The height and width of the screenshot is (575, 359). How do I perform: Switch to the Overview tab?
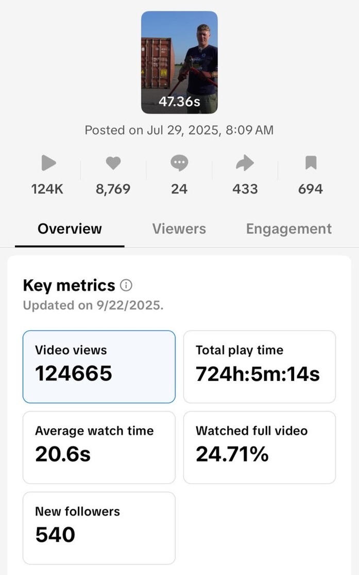(x=70, y=229)
